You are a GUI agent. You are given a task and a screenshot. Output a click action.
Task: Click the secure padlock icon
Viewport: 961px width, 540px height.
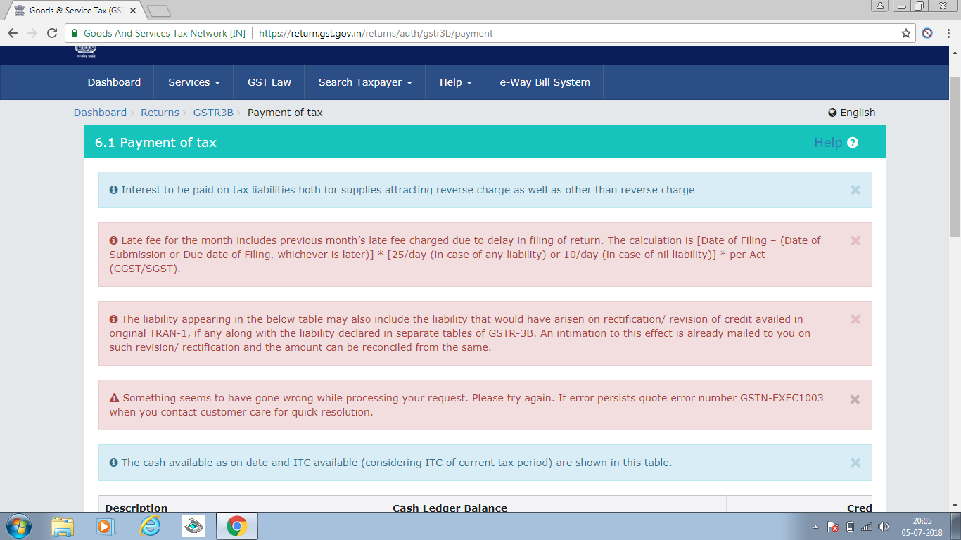pos(75,33)
